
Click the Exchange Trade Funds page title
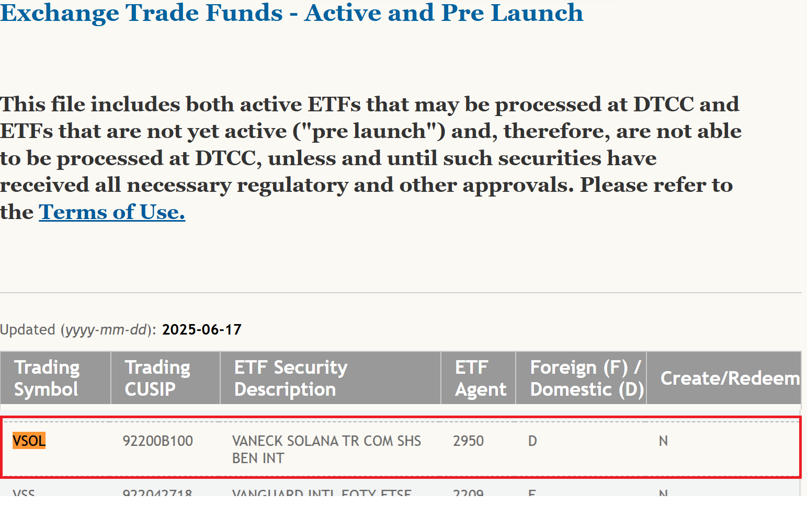click(291, 13)
